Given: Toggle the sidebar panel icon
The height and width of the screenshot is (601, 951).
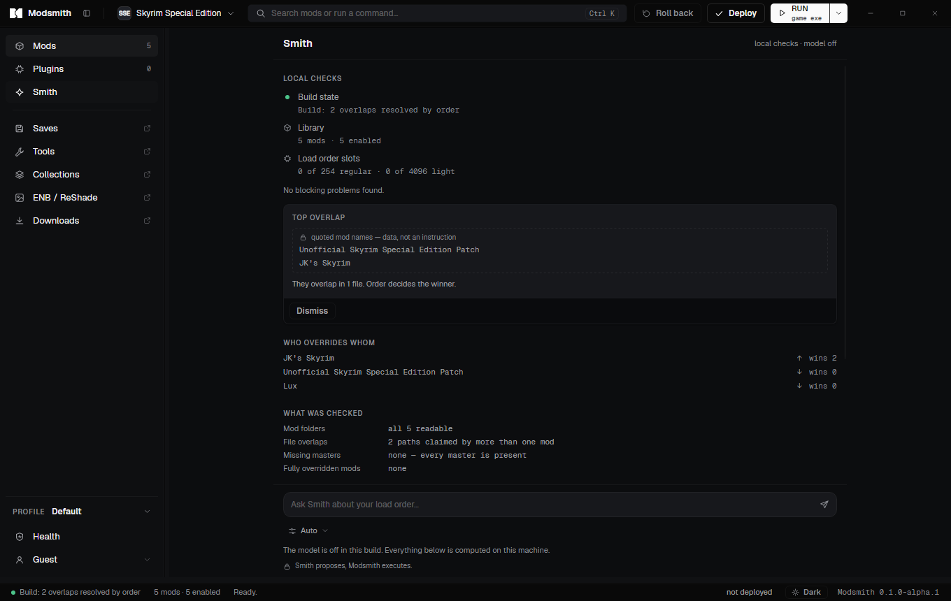Looking at the screenshot, I should tap(87, 13).
